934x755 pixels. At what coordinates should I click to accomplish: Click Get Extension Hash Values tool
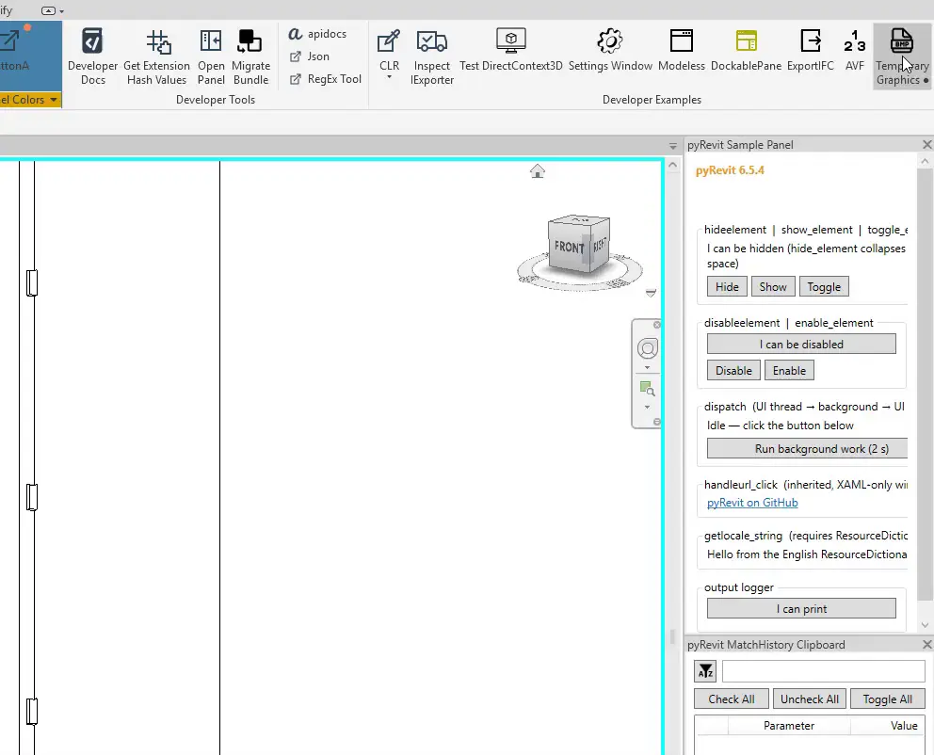[x=156, y=57]
